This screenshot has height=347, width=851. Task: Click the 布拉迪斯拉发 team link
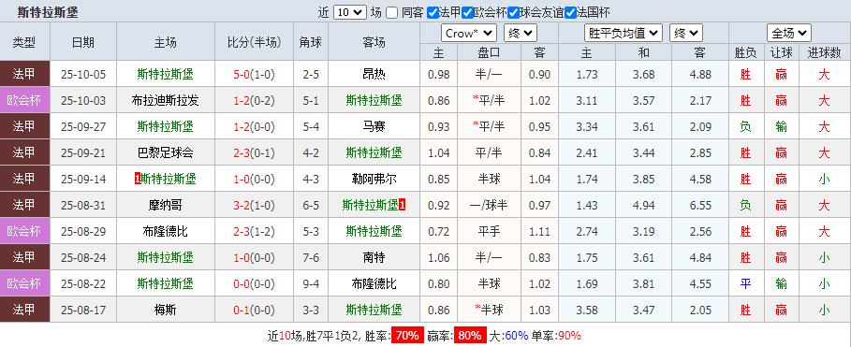pos(165,100)
